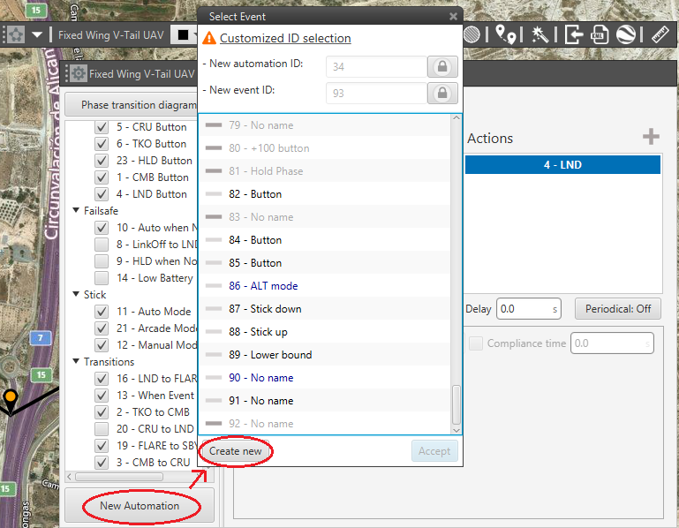Open the hatched circle icon in toolbar

coord(472,34)
